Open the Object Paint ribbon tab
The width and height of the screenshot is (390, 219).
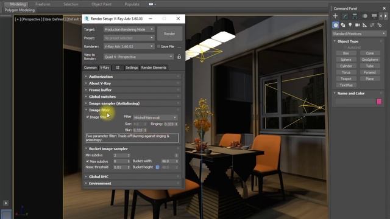(x=102, y=4)
